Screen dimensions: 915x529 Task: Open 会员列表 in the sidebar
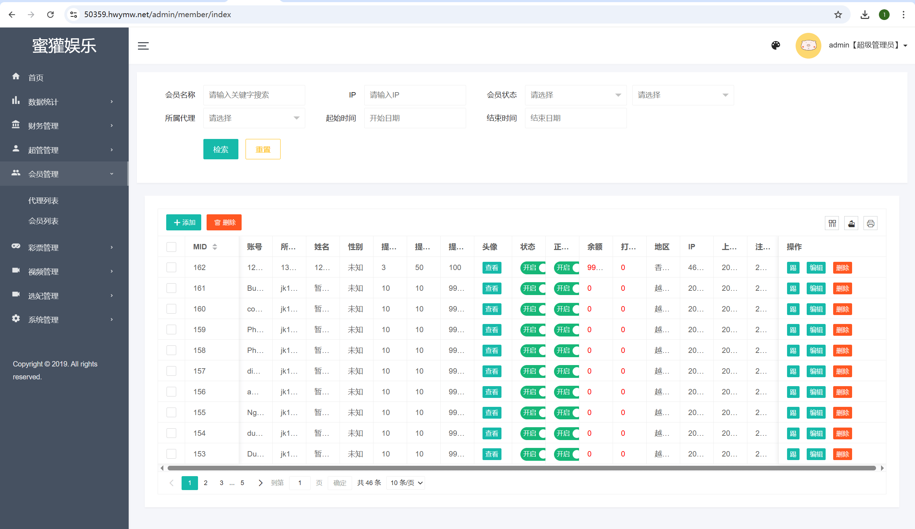(44, 221)
